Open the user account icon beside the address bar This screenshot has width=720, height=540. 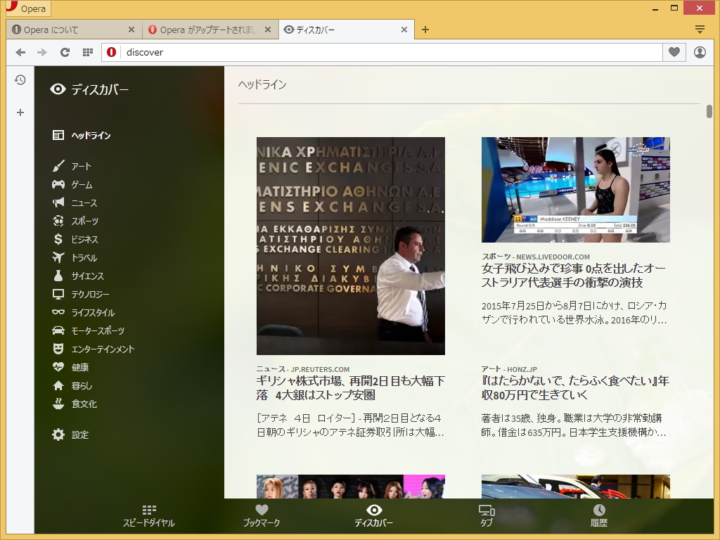tap(700, 52)
